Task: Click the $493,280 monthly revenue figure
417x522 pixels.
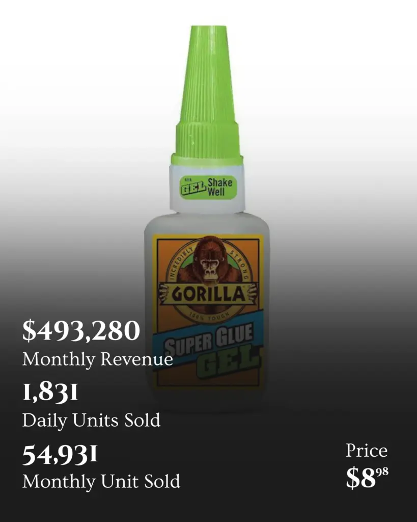Action: pos(81,330)
